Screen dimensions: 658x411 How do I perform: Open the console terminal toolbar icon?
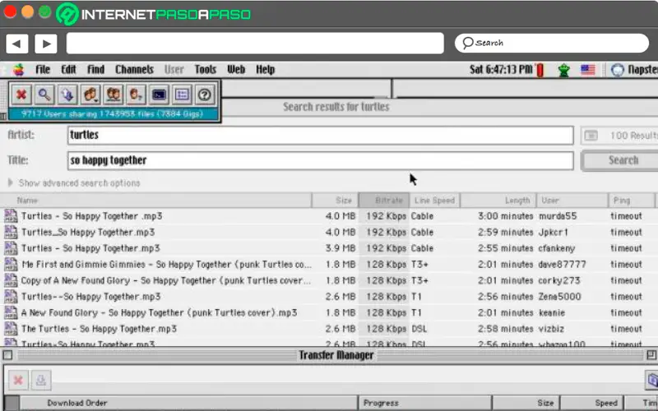click(159, 95)
